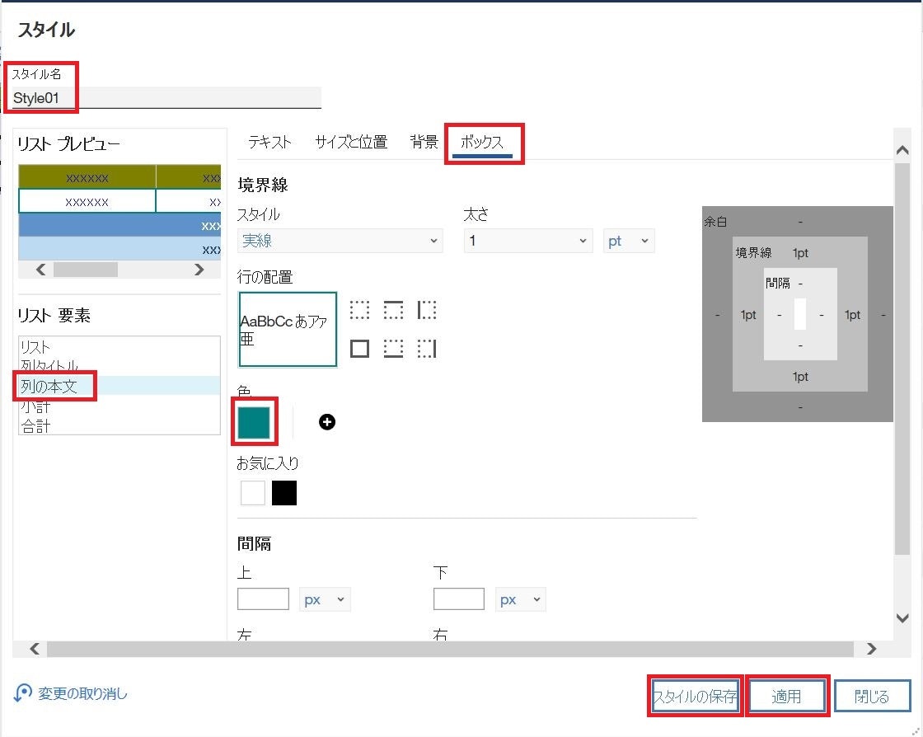The image size is (923, 737).
Task: Click the blue subtotal row in list preview
Action: [x=119, y=225]
